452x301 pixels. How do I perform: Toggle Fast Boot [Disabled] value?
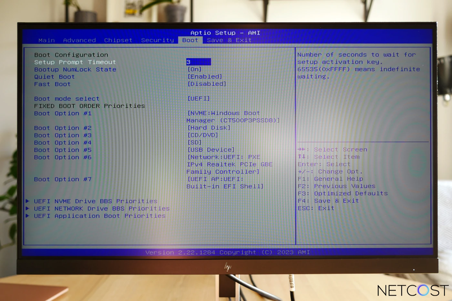click(x=207, y=84)
